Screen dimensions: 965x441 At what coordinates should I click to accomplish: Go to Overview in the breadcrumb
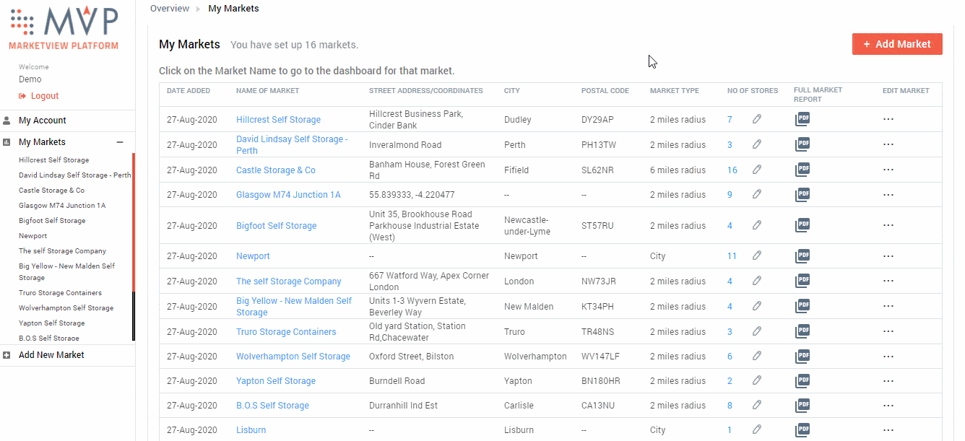click(170, 9)
